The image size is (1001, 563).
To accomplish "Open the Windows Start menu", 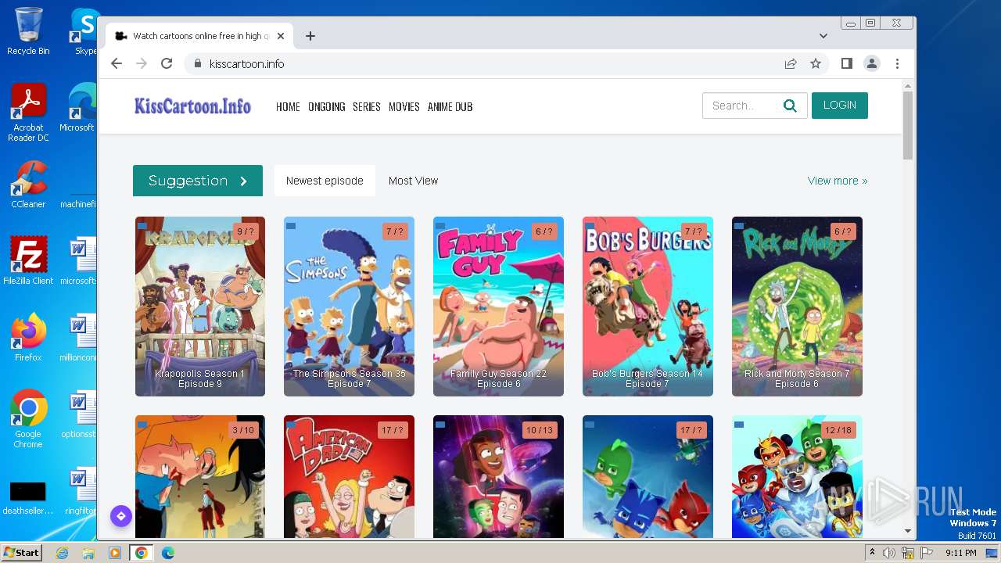I will click(x=21, y=553).
